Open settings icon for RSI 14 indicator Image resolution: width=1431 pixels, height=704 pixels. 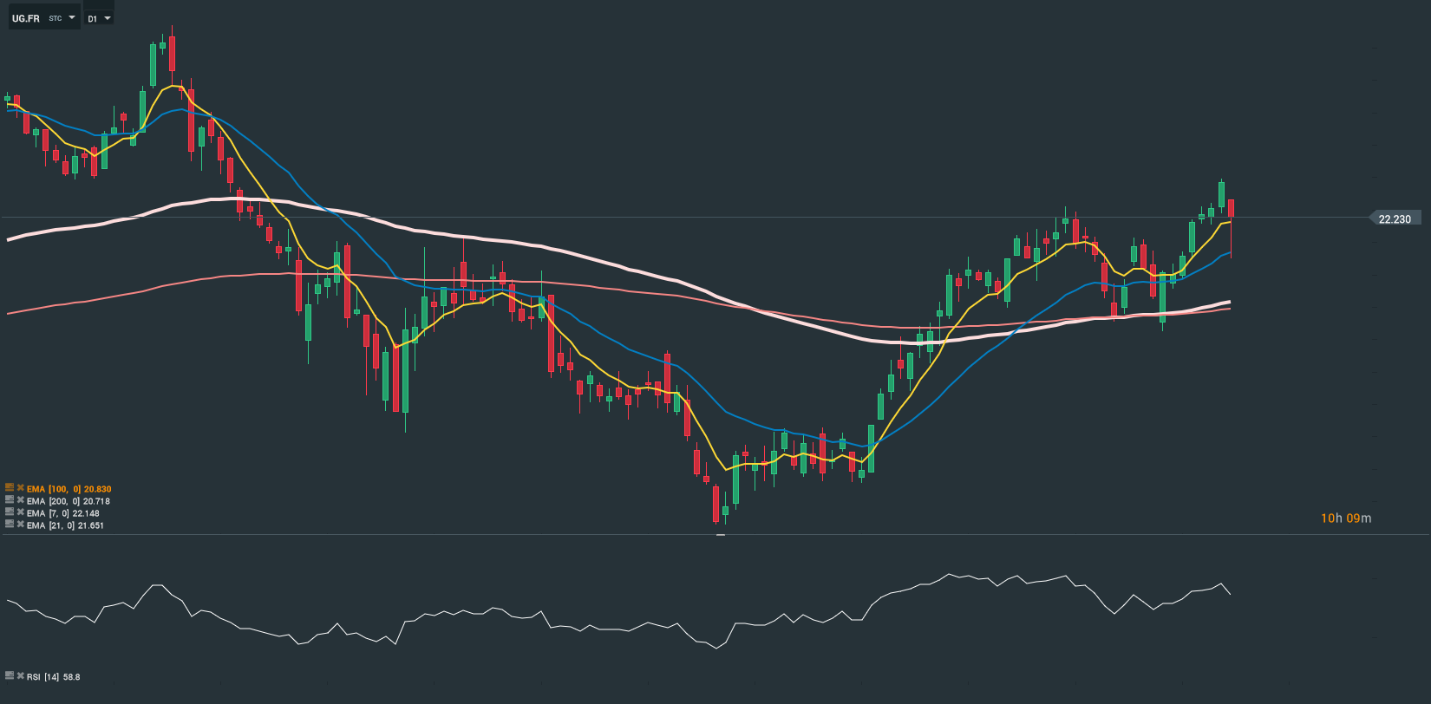(x=10, y=675)
